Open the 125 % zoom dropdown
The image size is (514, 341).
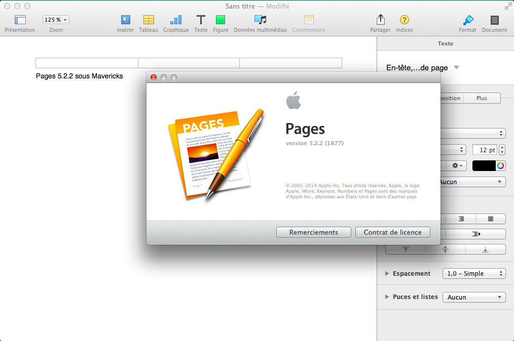pos(56,20)
